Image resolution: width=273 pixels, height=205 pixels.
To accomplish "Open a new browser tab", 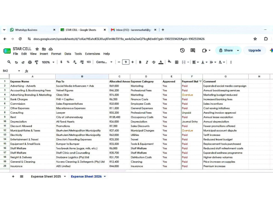I will click(x=163, y=30).
